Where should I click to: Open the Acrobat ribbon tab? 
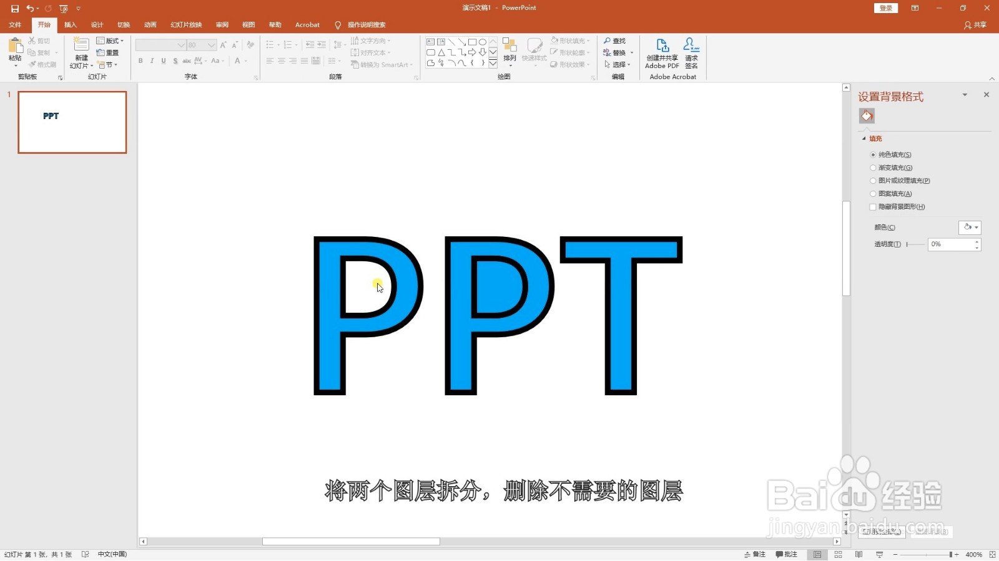pyautogui.click(x=307, y=24)
